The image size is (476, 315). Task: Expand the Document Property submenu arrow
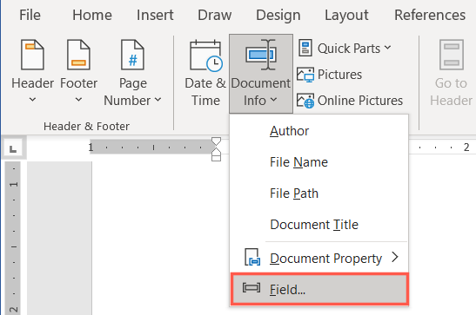pyautogui.click(x=395, y=257)
